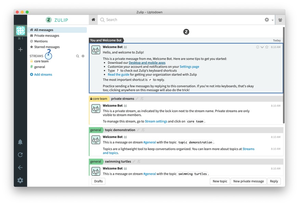299x205 pixels.
Task: Open desktop settings gear in dark sidebar
Action: (x=20, y=180)
